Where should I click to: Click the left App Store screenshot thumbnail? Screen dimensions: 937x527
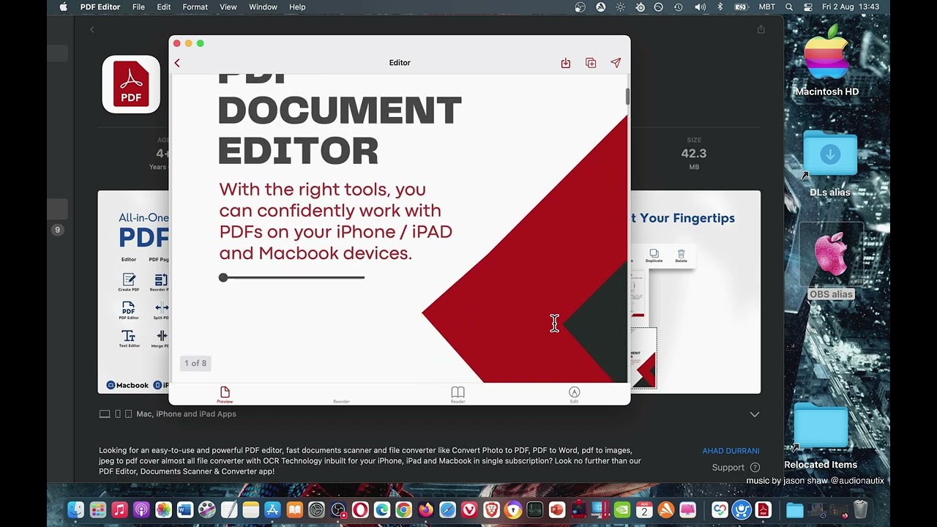tap(133, 292)
